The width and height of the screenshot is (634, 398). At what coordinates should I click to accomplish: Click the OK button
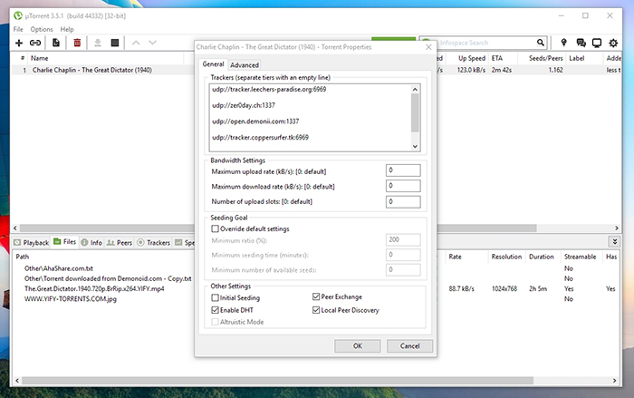point(358,345)
